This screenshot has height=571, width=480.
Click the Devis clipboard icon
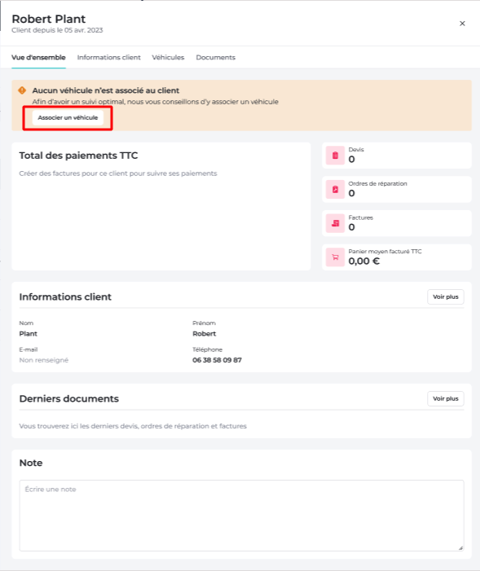click(335, 156)
